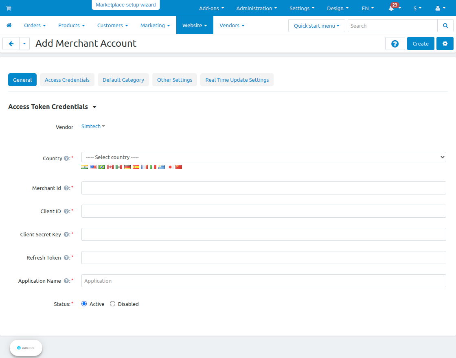
Task: Click the home dashboard icon
Action: point(9,25)
